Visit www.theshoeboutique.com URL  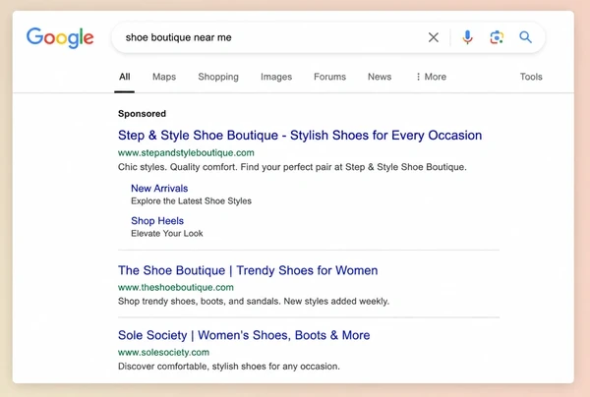(176, 287)
